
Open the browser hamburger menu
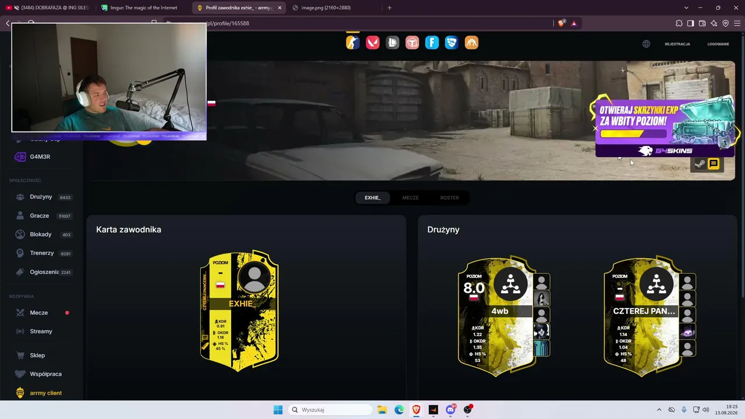click(x=737, y=23)
